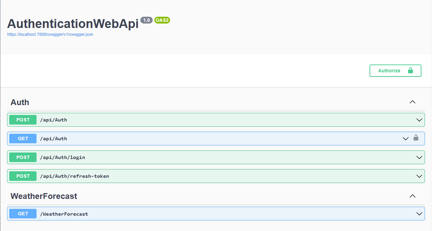Image resolution: width=432 pixels, height=231 pixels.
Task: Click GET badge for /WeatherForecast
Action: 23,214
